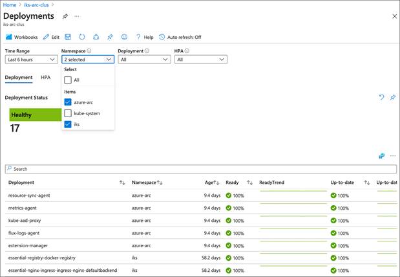Close the Deployments blade
The image size is (400, 277).
(394, 16)
